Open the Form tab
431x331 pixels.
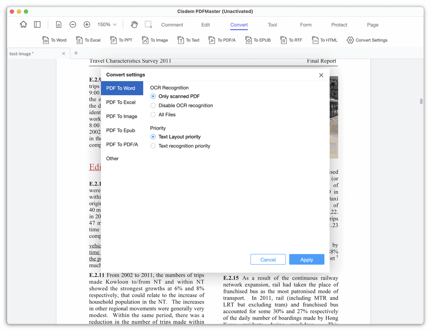(x=306, y=25)
